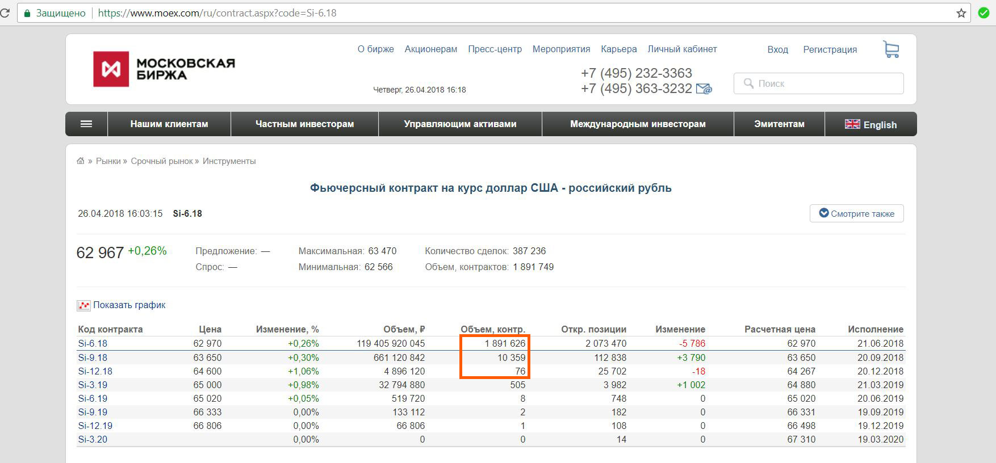This screenshot has height=463, width=996.
Task: Open contract Si-12.19 link
Action: [x=95, y=426]
